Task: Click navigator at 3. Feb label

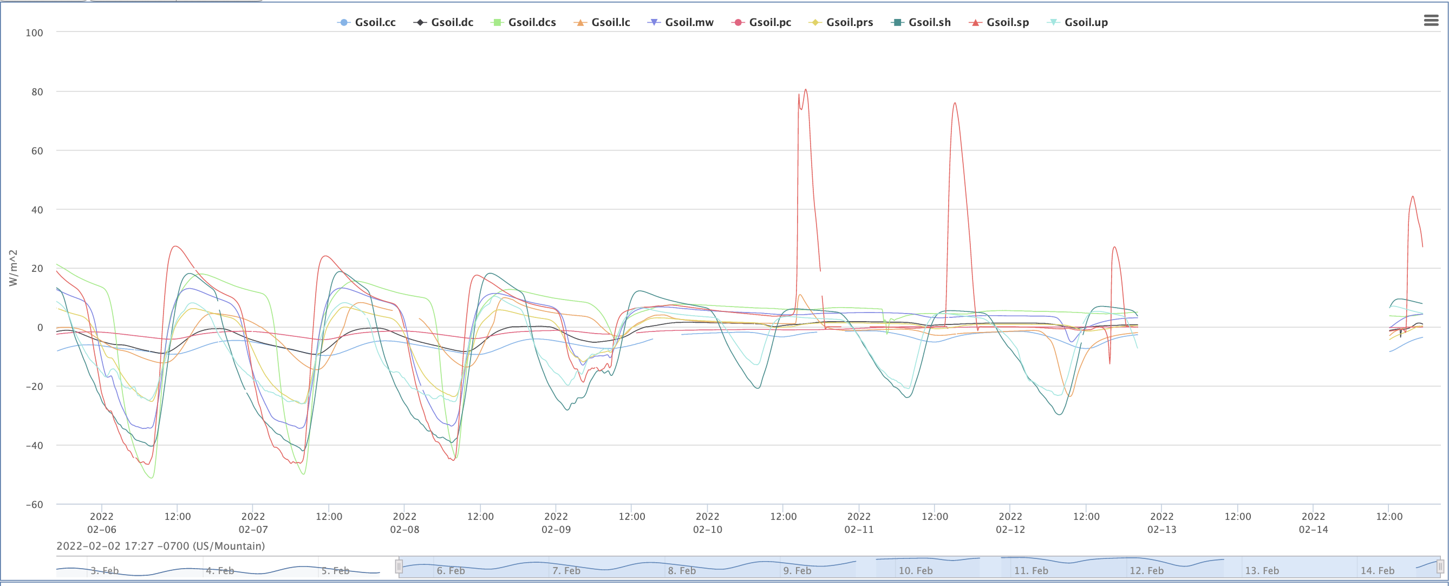Action: click(x=105, y=570)
